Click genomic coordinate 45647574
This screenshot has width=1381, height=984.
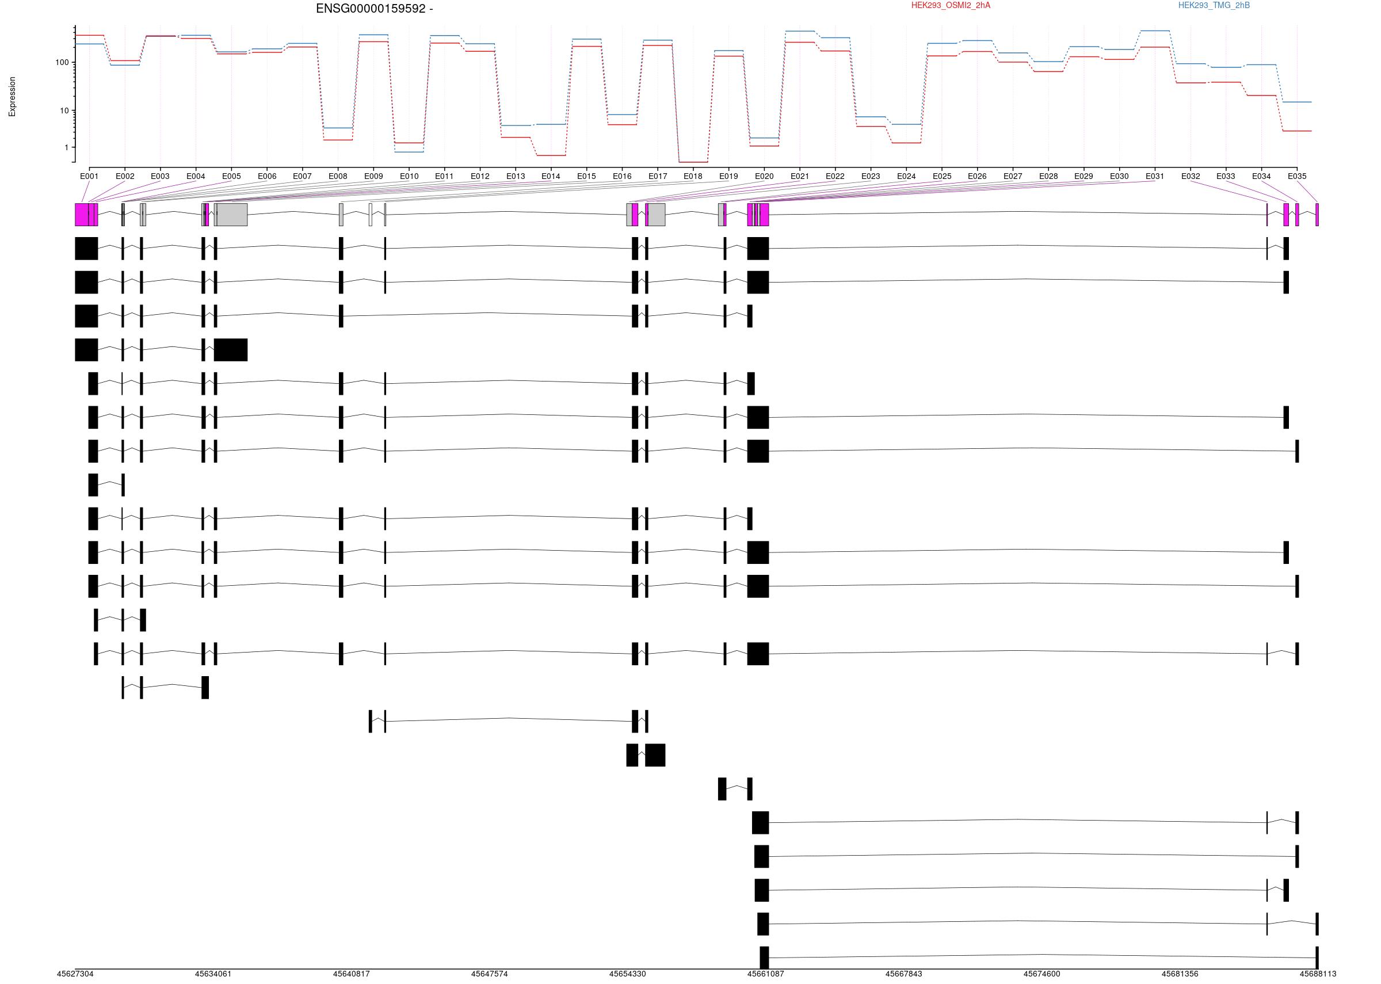(x=490, y=974)
